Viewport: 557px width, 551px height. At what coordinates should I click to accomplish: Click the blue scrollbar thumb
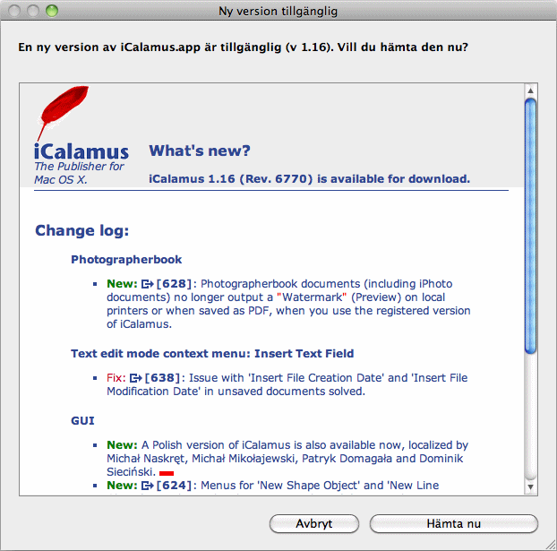(x=531, y=226)
